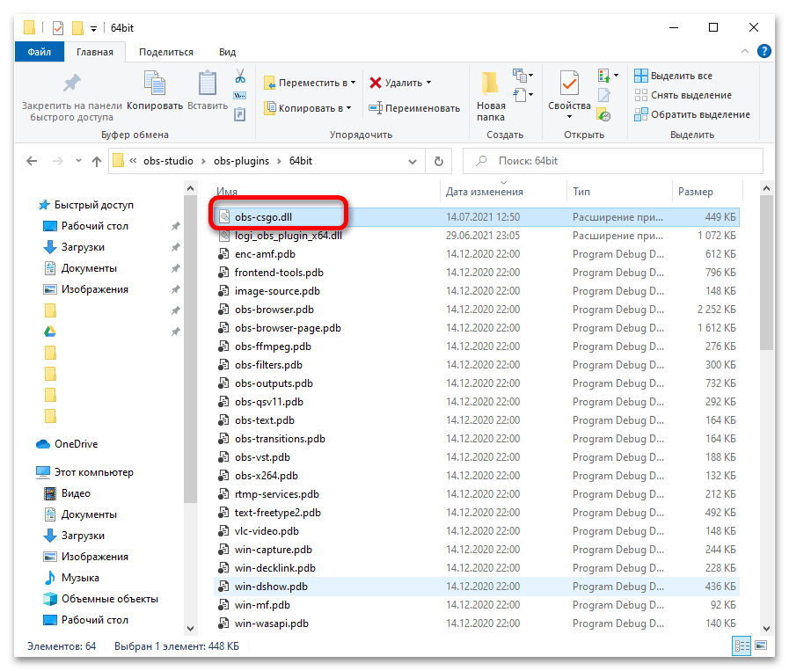
Task: Go up one folder level
Action: (x=97, y=161)
